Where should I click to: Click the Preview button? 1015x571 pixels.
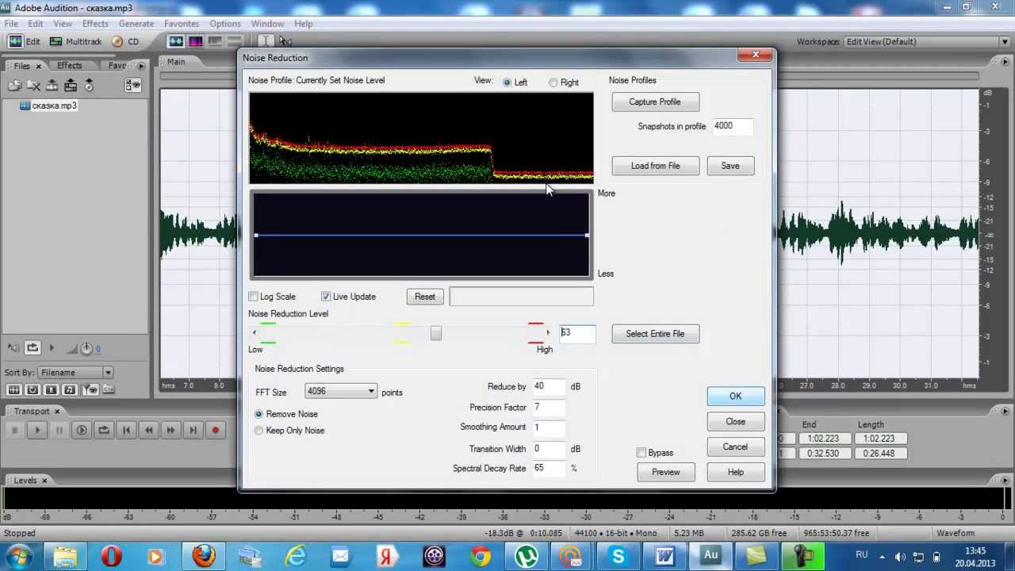click(x=666, y=472)
